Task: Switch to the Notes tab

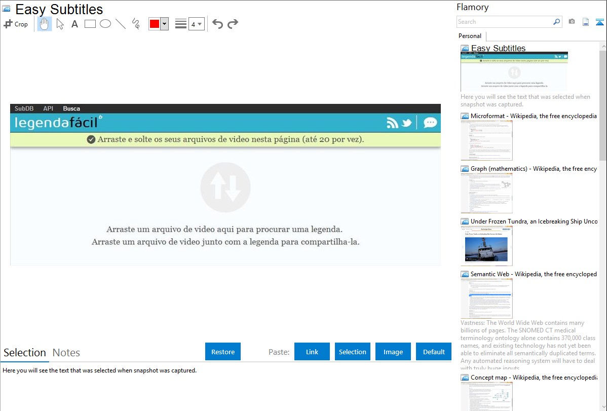Action: tap(66, 353)
